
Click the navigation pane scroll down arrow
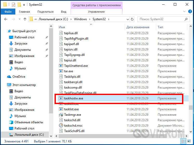click(x=51, y=136)
